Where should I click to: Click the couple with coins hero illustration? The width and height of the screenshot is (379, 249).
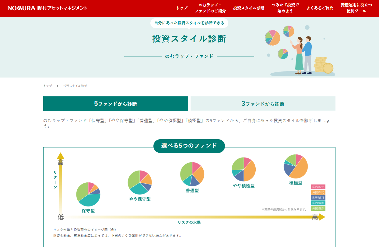[x=300, y=50]
